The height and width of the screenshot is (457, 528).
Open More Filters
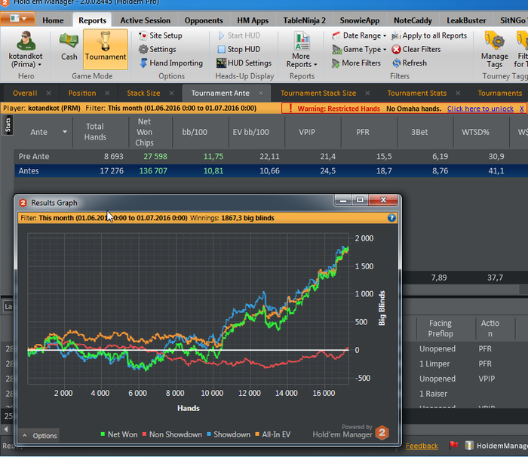click(356, 63)
